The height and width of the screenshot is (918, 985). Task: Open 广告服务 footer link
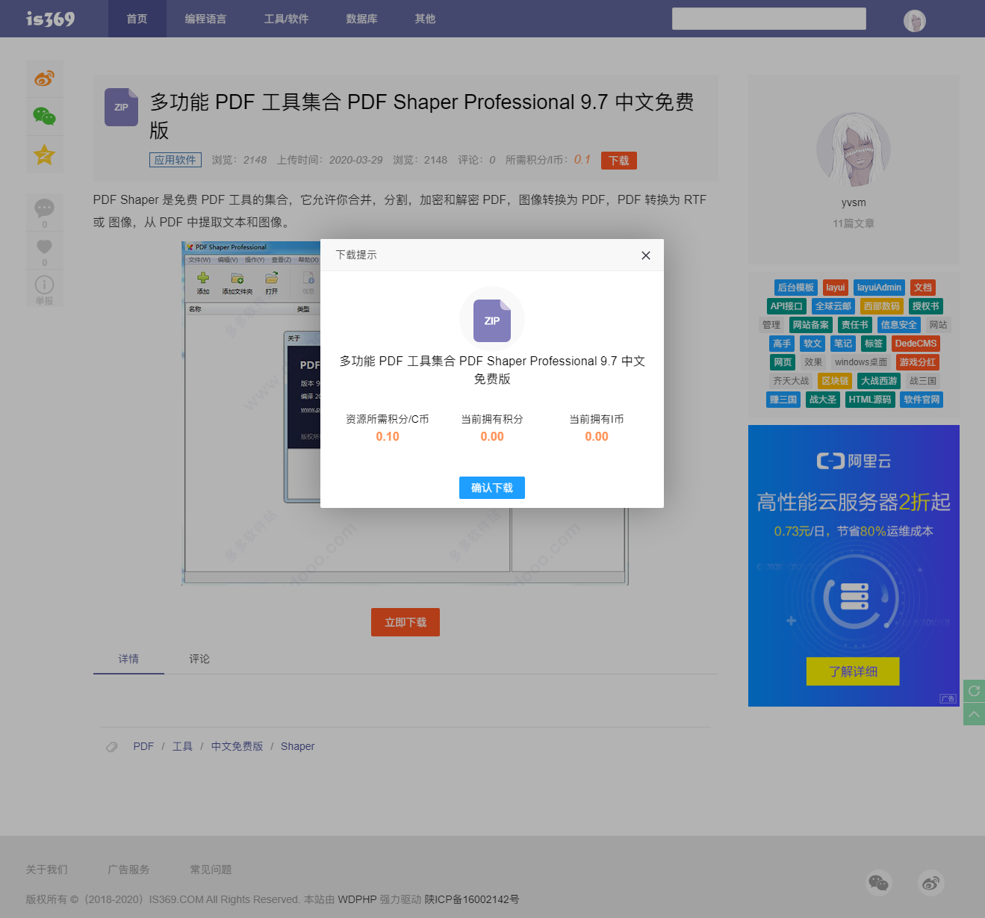click(128, 869)
